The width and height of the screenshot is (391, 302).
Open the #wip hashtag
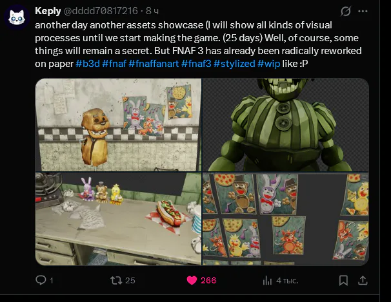(x=268, y=64)
